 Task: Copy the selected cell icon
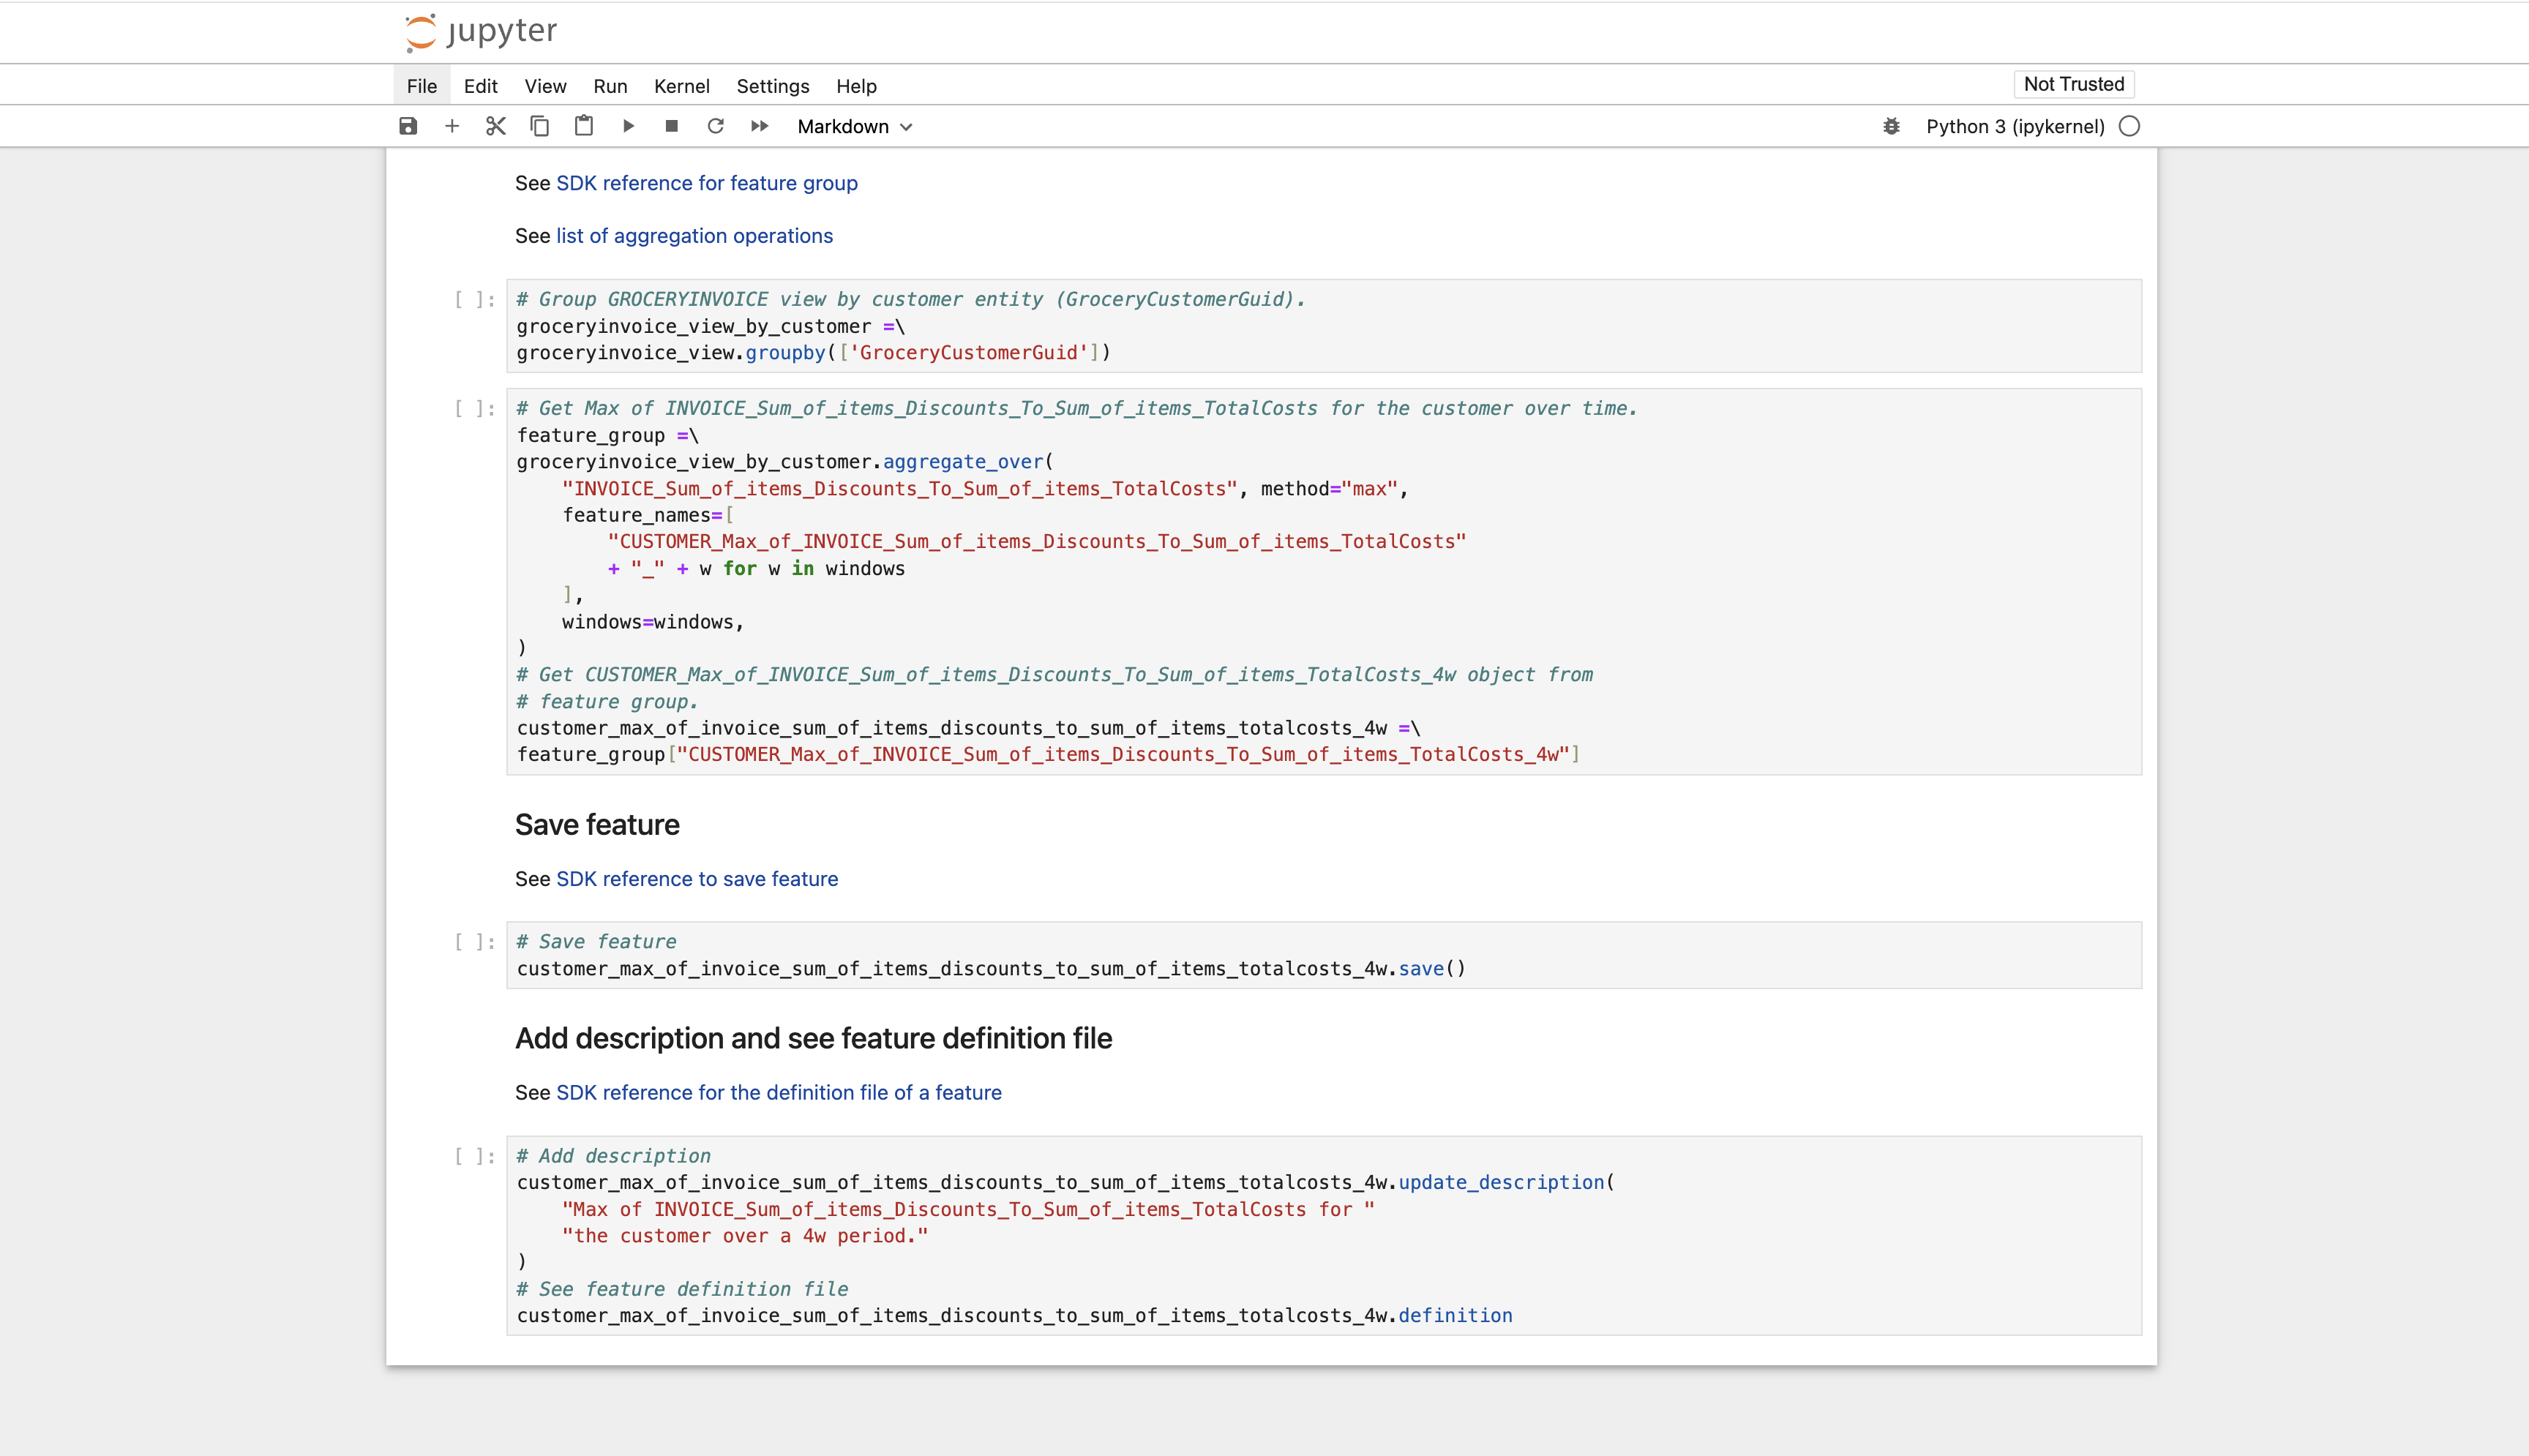click(540, 126)
